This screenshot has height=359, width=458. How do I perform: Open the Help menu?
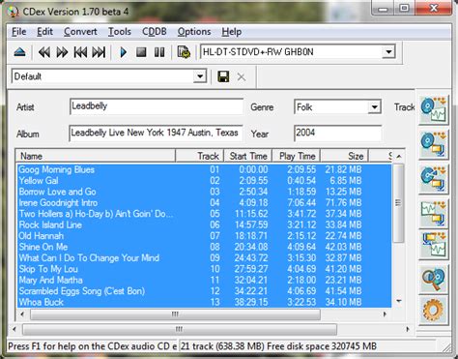(x=232, y=32)
